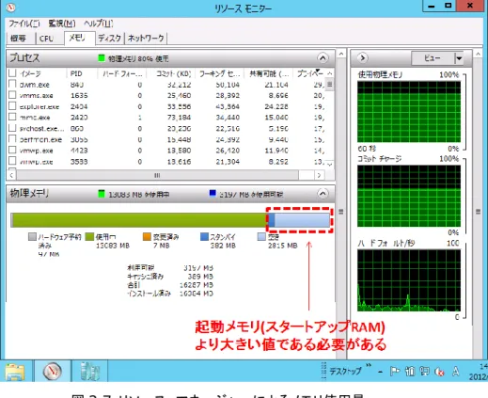The height and width of the screenshot is (398, 488).
Task: Check the vmwp.exe PID 4428 checkbox
Action: pos(12,150)
